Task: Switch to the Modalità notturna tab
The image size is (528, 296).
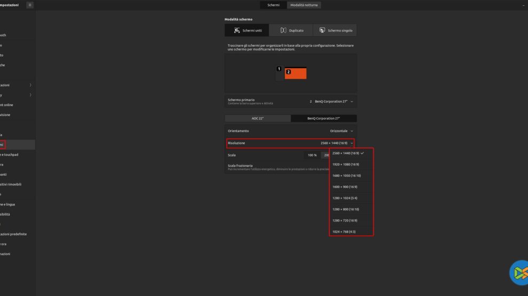Action: 304,5
